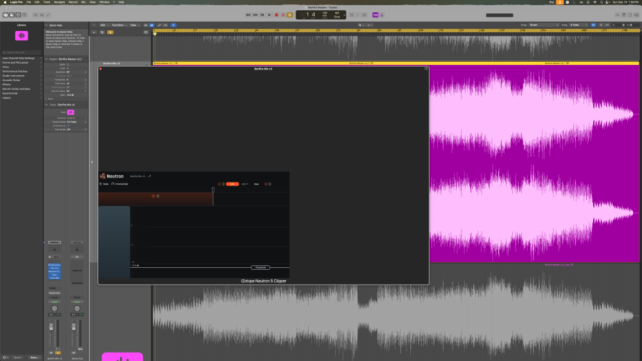Collapse the Track inspector section

[46, 105]
